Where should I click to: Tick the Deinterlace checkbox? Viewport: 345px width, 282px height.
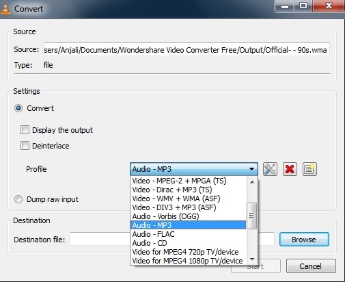[x=25, y=145]
